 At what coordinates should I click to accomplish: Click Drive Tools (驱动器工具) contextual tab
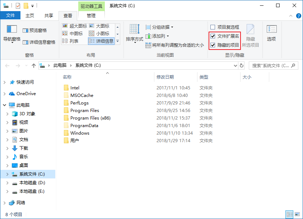pyautogui.click(x=92, y=6)
